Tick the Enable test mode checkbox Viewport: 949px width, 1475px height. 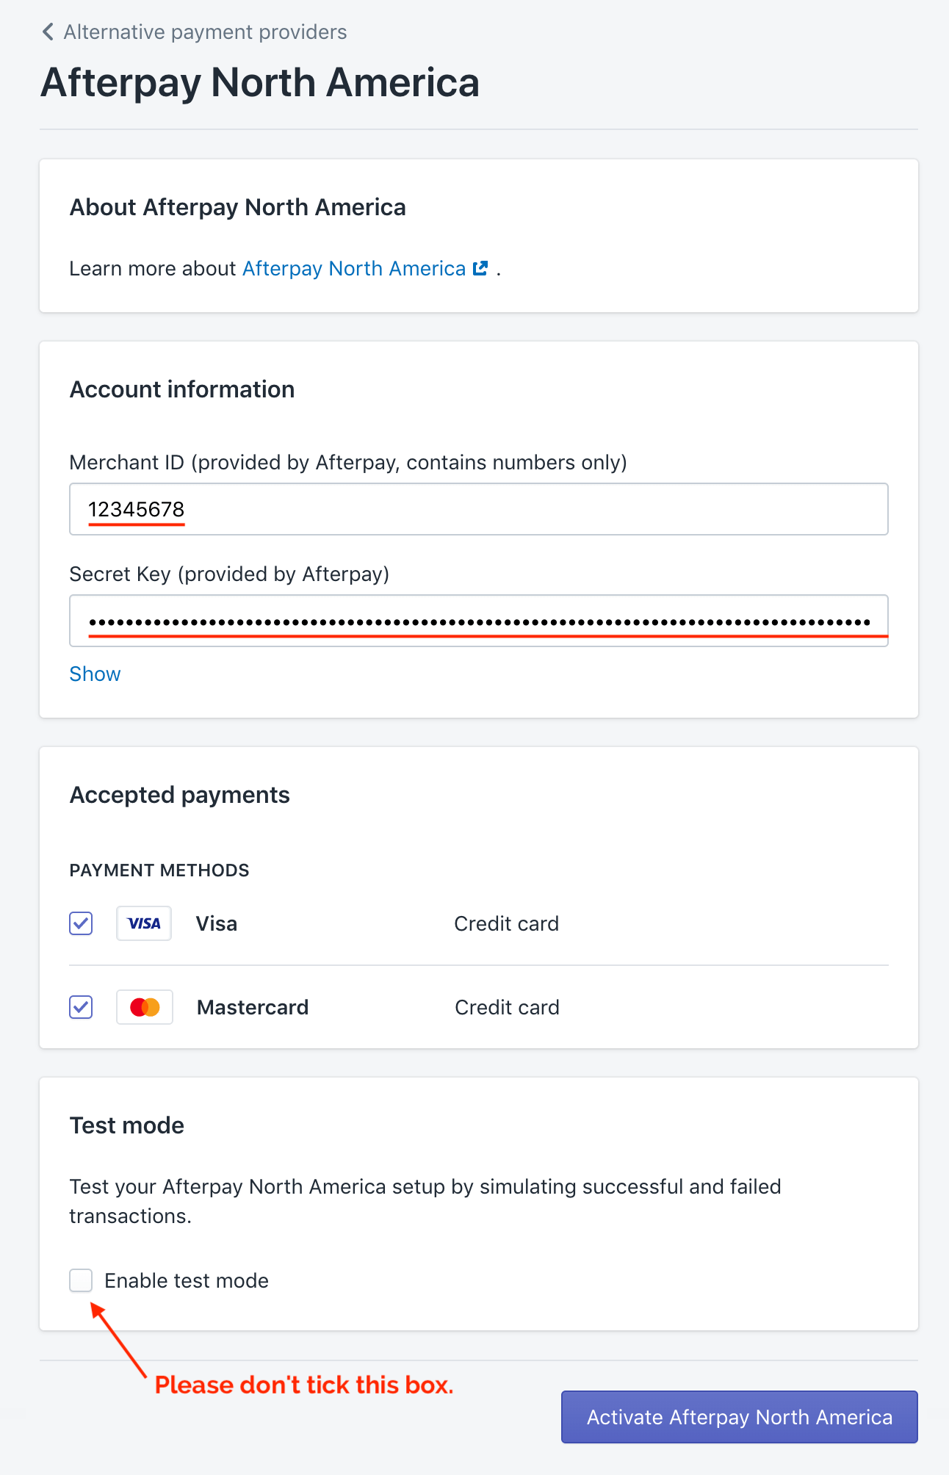coord(81,1280)
